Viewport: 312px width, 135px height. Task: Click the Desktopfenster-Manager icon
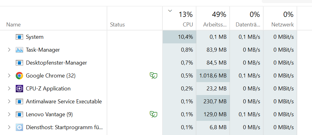click(x=19, y=63)
